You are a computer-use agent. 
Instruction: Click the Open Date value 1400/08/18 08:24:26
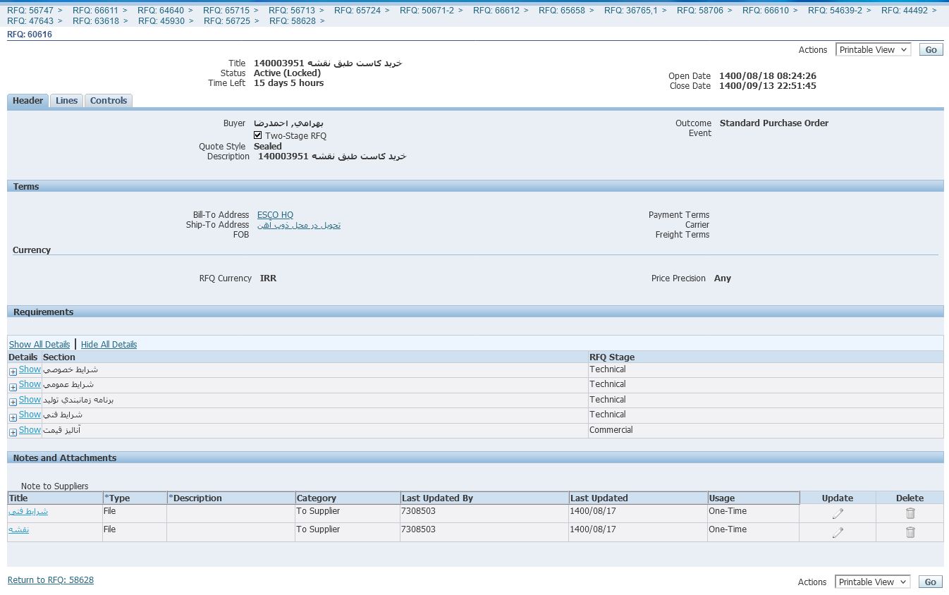click(x=768, y=76)
